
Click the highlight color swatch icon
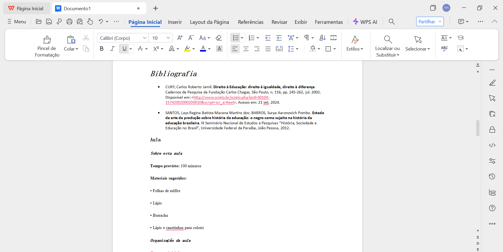tap(187, 49)
